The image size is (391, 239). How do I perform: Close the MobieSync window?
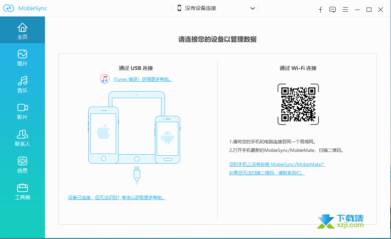(381, 10)
